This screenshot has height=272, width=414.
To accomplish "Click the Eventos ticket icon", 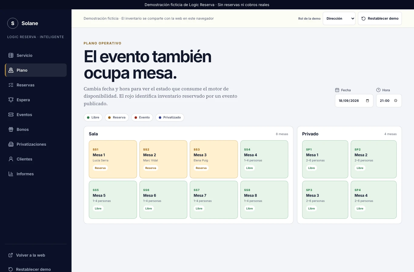I will point(11,115).
